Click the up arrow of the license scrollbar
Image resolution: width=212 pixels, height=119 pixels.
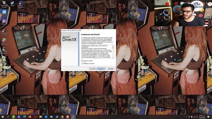(x=113, y=46)
